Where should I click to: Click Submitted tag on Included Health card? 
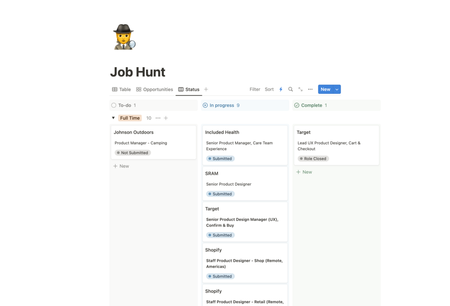tap(220, 159)
